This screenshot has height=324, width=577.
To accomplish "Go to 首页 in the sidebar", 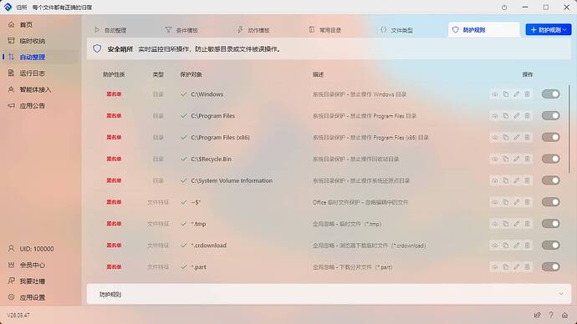I will [40, 24].
